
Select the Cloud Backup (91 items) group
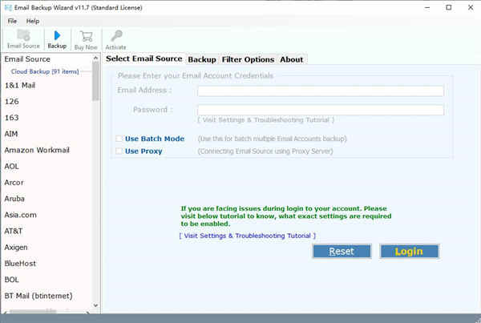(45, 71)
